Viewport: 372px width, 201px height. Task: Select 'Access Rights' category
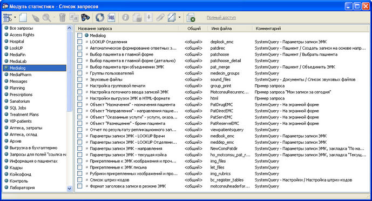pyautogui.click(x=22, y=35)
